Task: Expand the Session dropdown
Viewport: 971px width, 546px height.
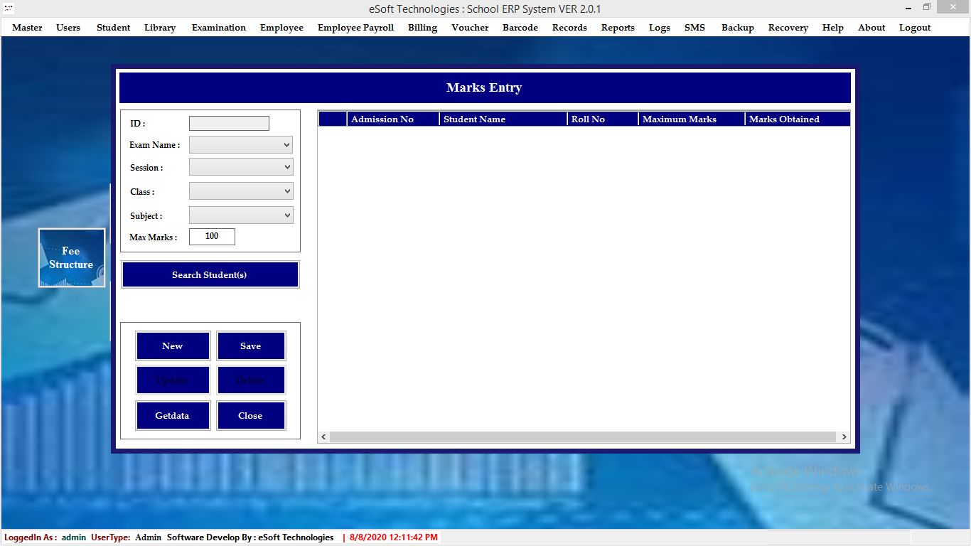Action: [x=241, y=168]
